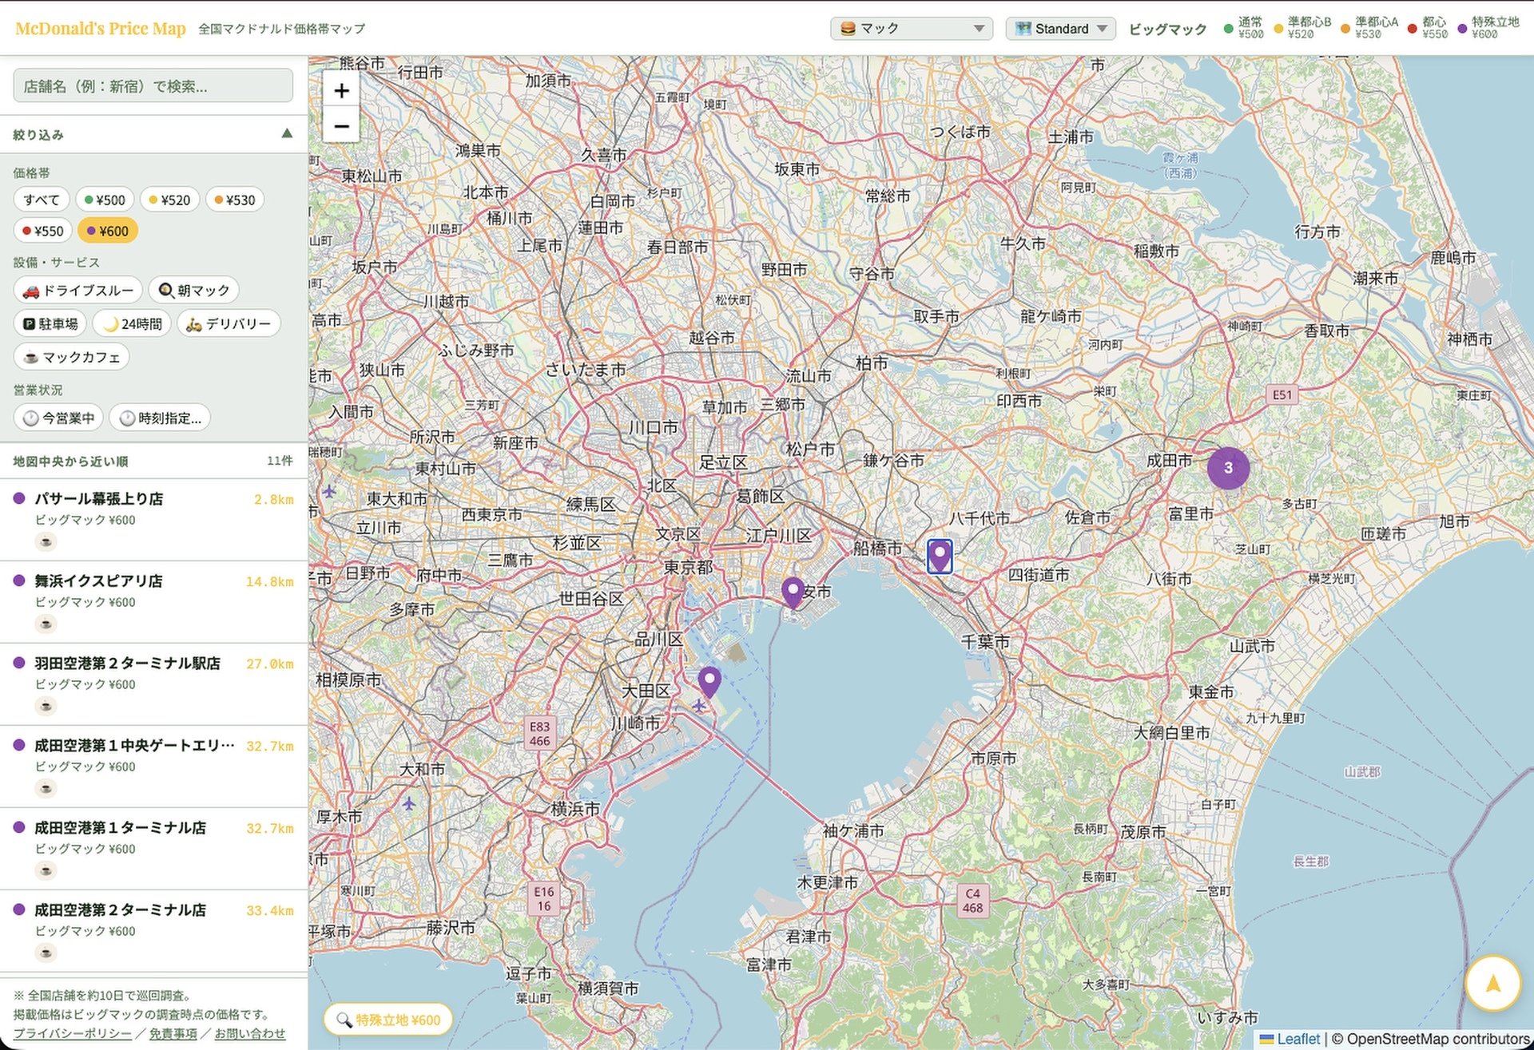Open the purple cluster marker labeled 3
The image size is (1534, 1050).
1228,468
